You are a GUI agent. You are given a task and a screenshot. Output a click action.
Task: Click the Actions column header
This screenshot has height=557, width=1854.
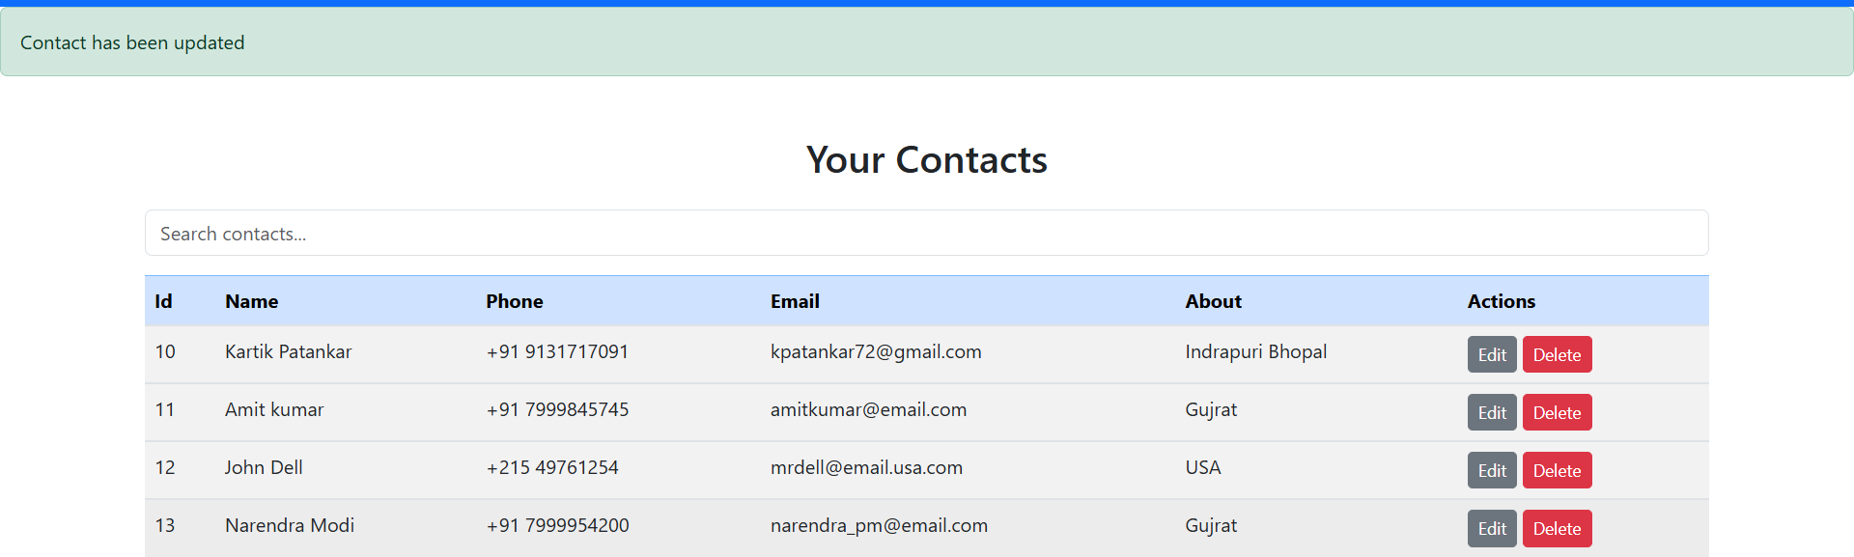1501,301
